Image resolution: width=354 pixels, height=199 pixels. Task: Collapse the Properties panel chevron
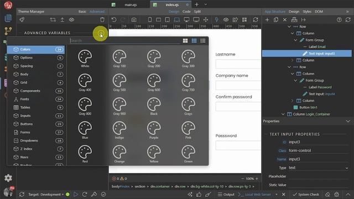[348, 122]
